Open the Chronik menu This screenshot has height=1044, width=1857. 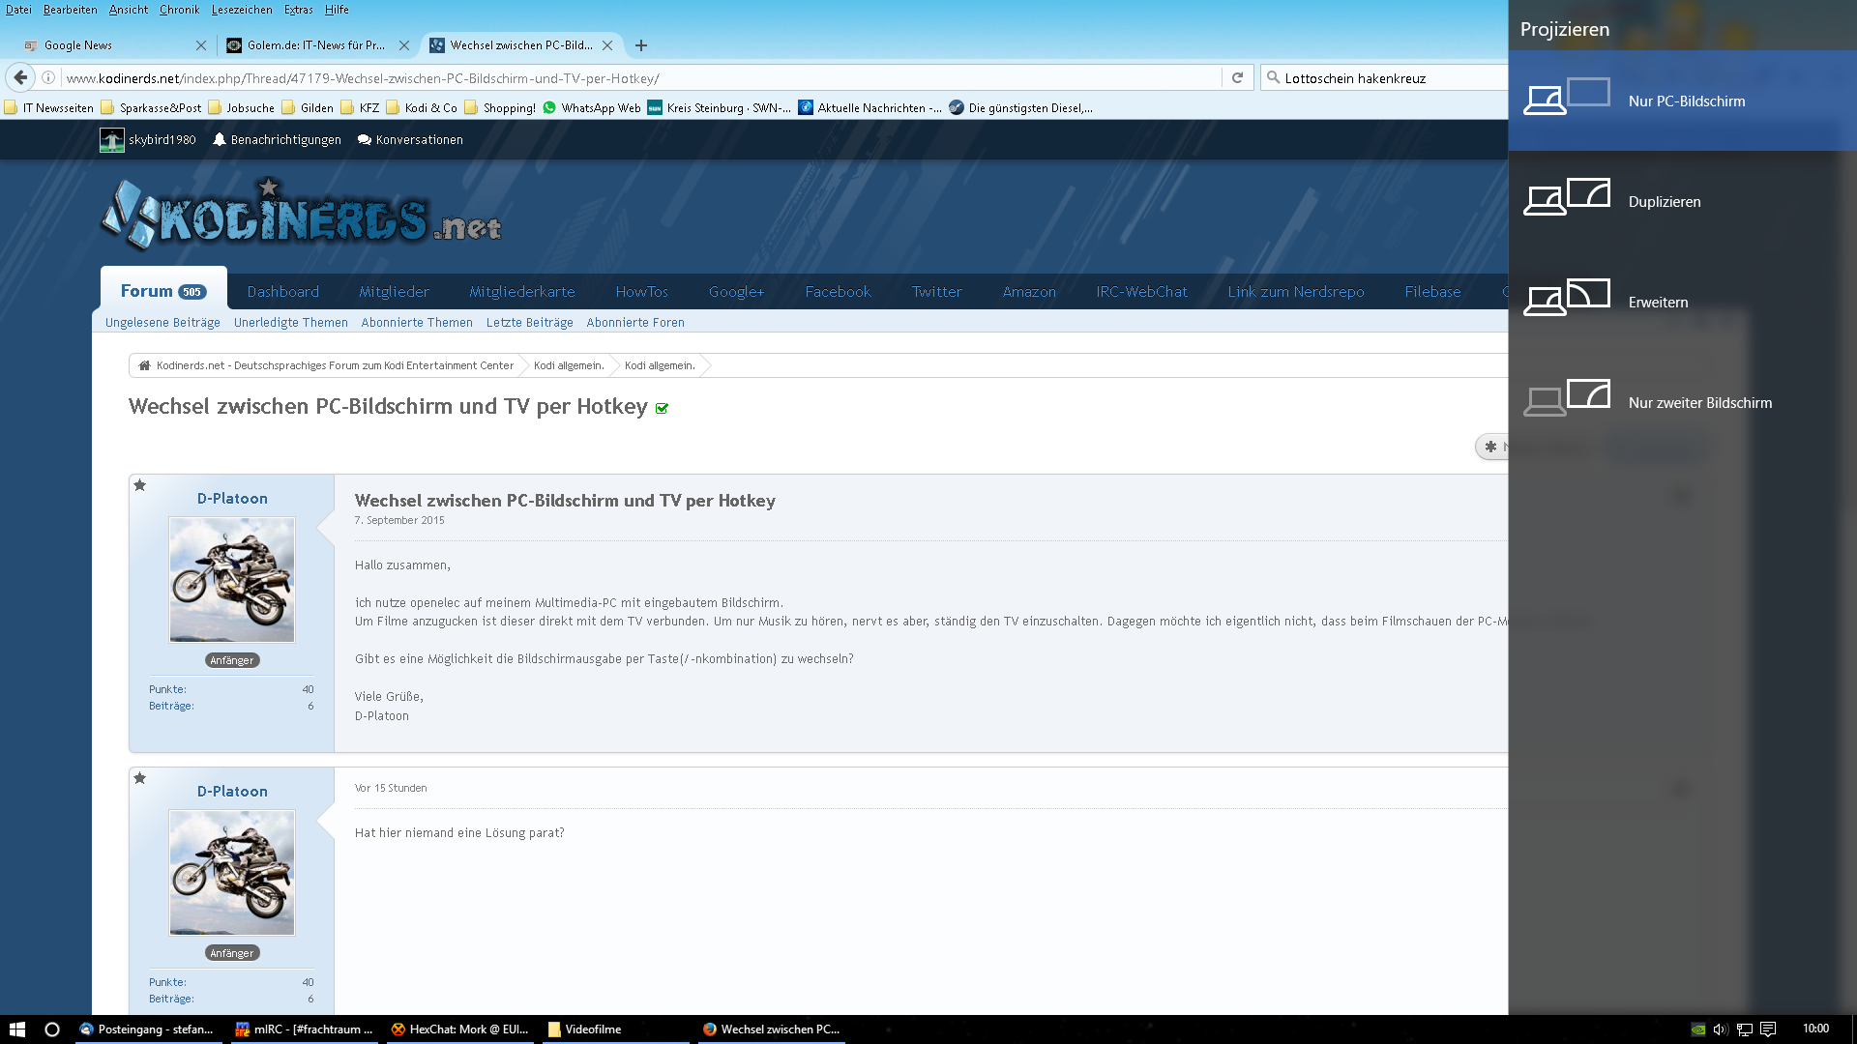[x=180, y=10]
